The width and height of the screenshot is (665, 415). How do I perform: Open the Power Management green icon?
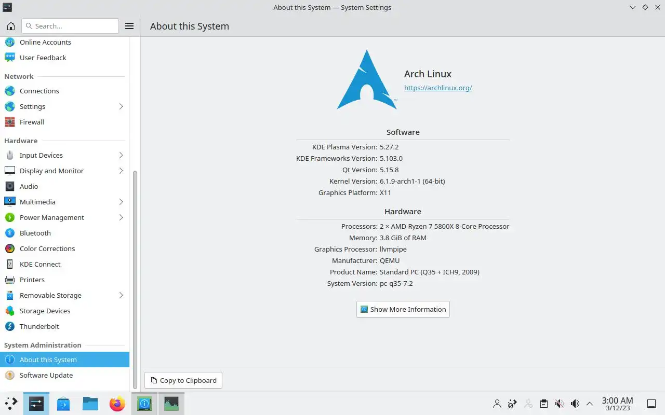pos(10,217)
